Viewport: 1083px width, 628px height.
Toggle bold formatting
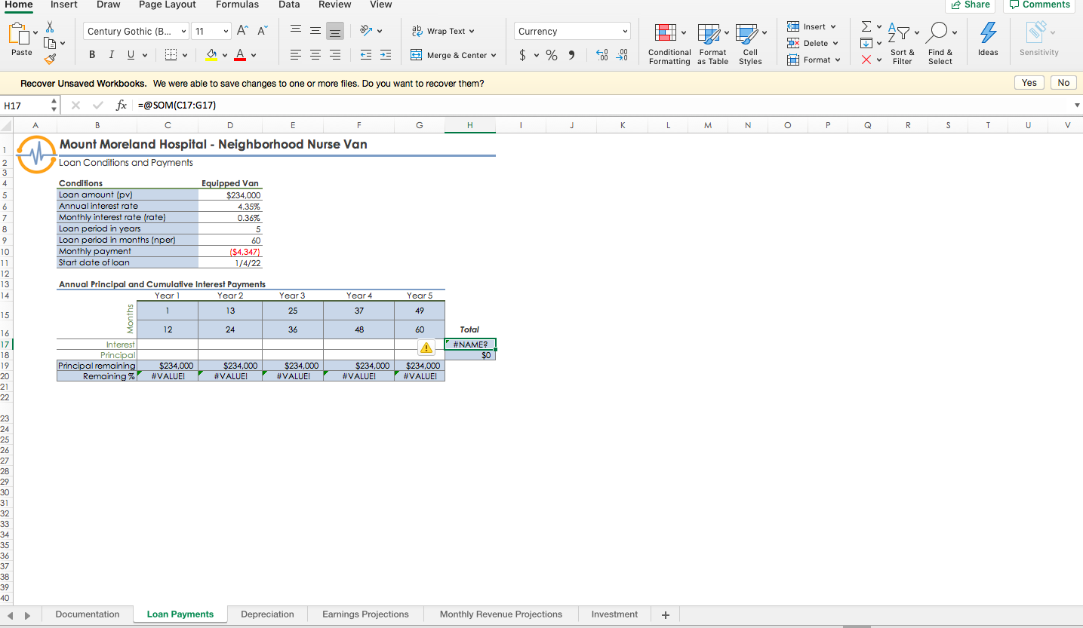click(x=91, y=54)
